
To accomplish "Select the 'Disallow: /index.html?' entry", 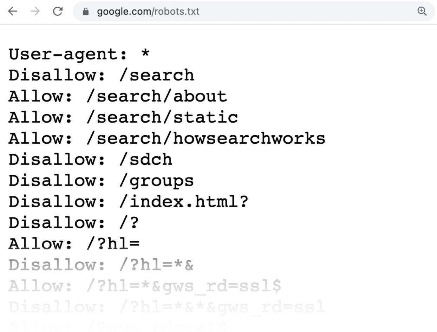I will point(128,201).
